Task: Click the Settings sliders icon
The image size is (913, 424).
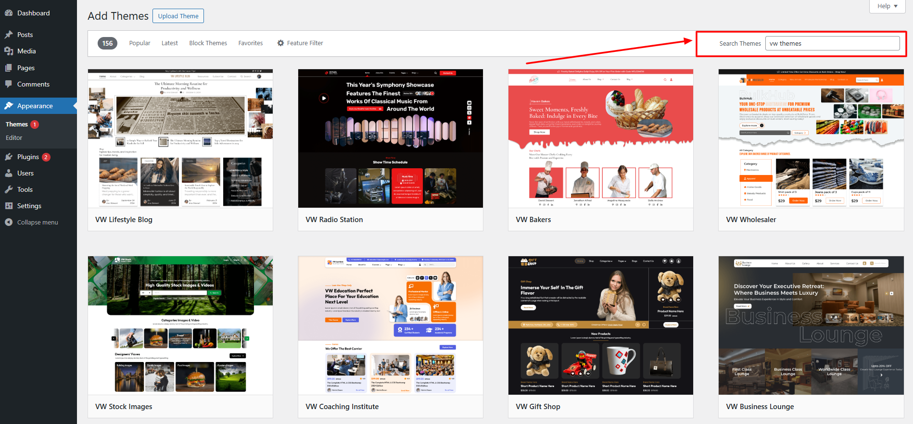Action: coord(9,206)
